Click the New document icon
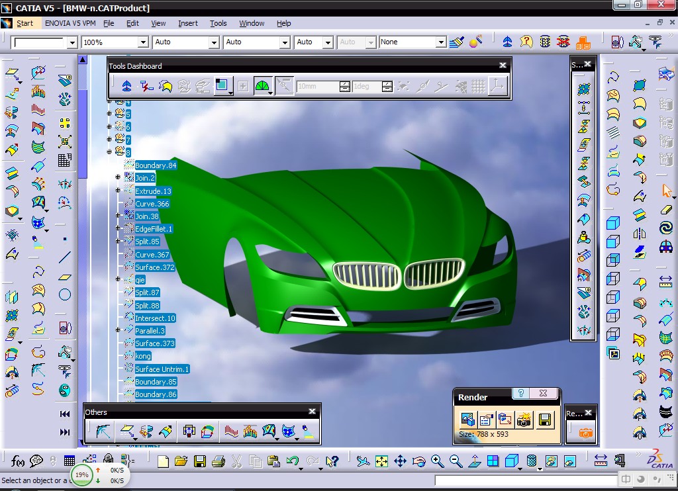 163,462
